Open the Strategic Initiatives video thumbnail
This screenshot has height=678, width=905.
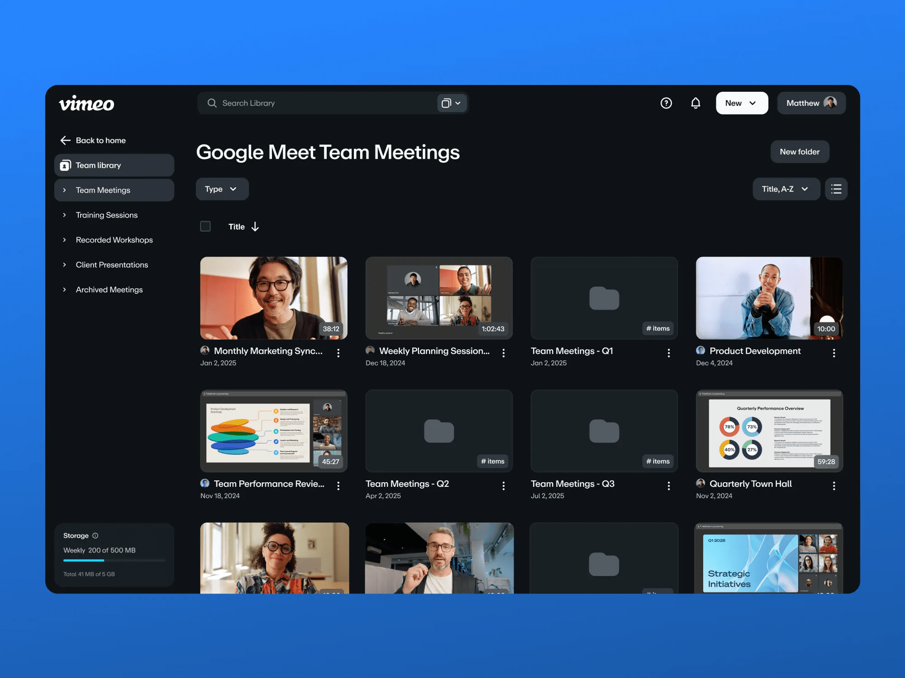pyautogui.click(x=769, y=558)
